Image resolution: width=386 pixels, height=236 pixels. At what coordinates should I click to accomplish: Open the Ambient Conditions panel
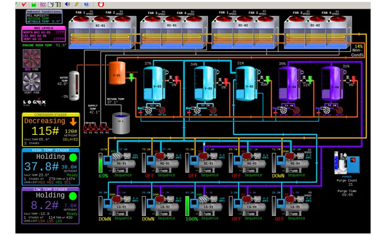[x=44, y=16]
